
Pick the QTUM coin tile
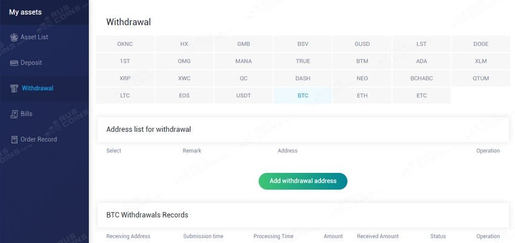tap(481, 79)
